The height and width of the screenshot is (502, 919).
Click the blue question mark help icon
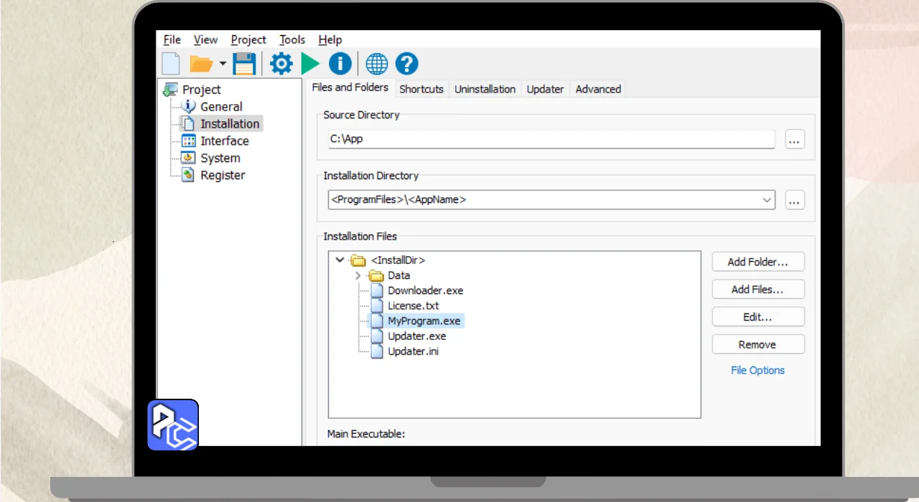(406, 64)
